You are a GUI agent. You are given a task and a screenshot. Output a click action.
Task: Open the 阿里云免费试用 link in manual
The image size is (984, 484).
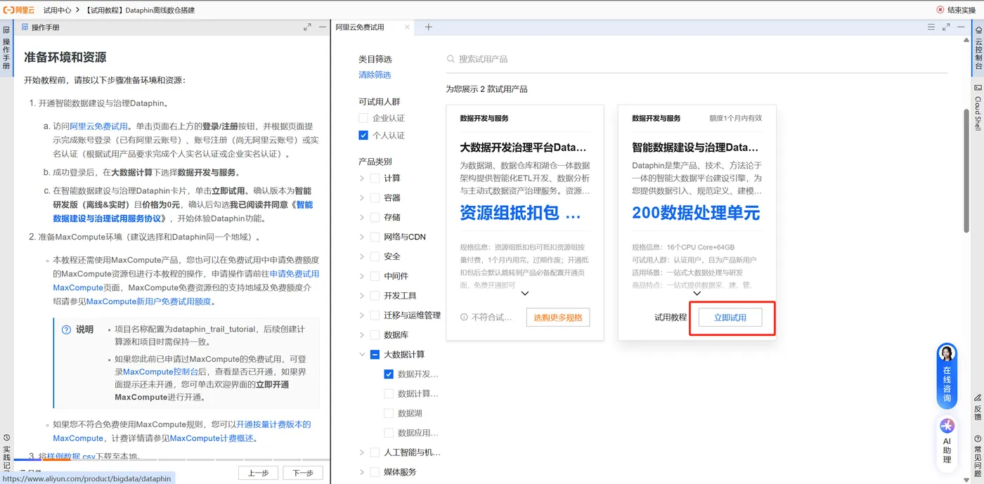[x=99, y=126]
